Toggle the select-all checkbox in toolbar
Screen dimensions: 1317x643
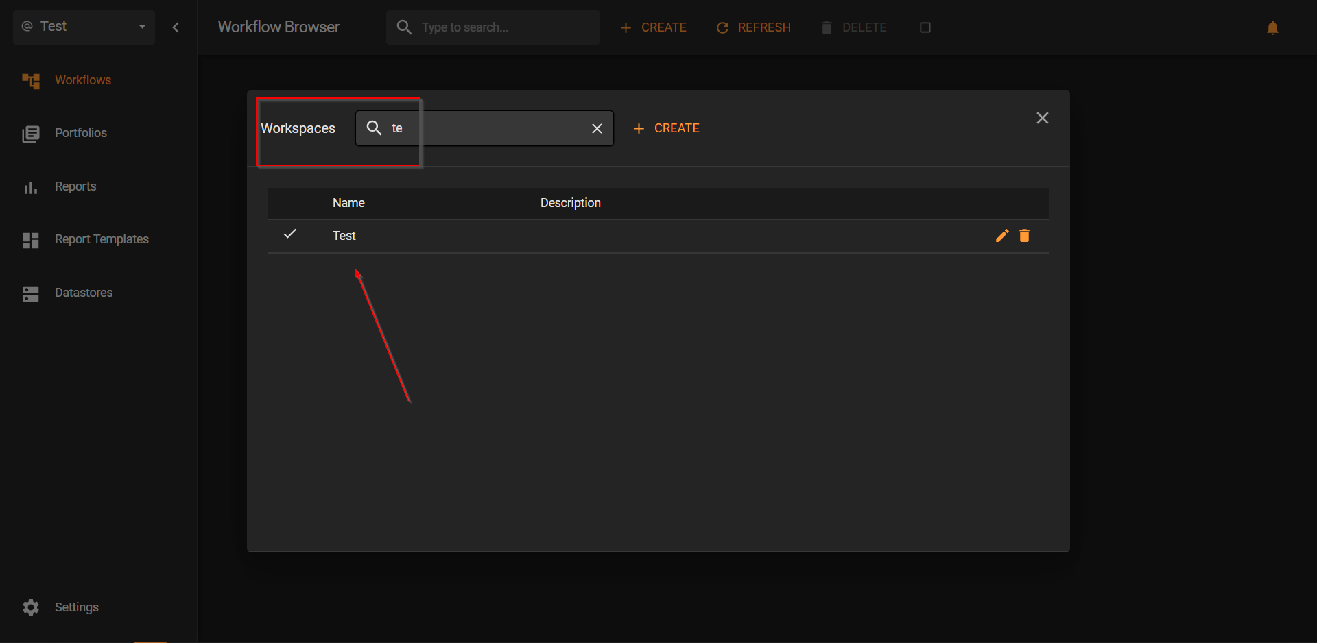[925, 27]
